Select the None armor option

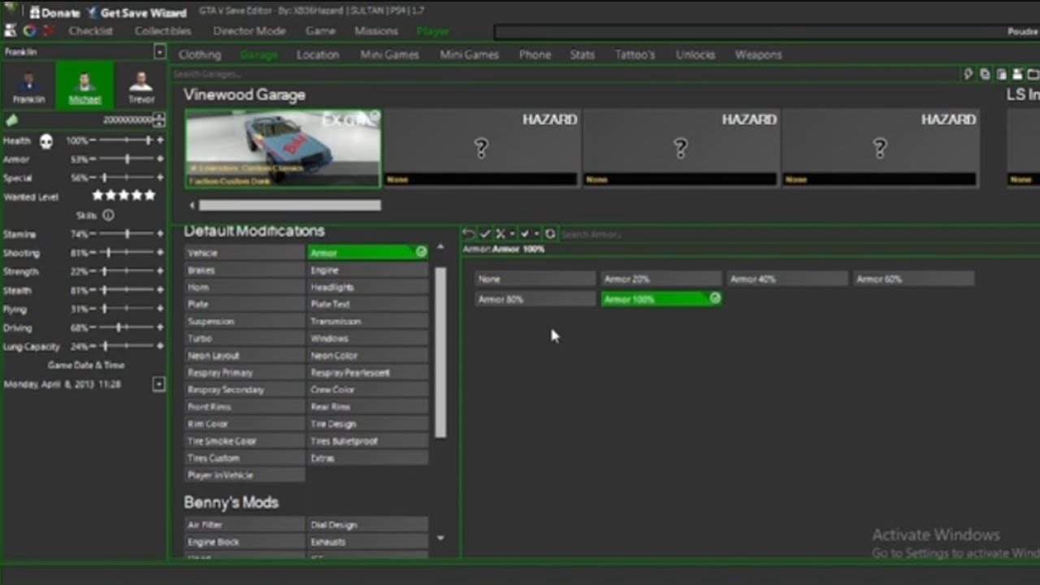click(x=535, y=279)
